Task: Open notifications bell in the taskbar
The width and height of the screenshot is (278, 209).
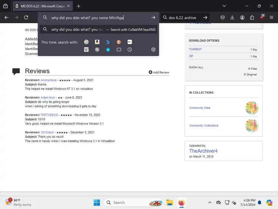Action: 260,202
